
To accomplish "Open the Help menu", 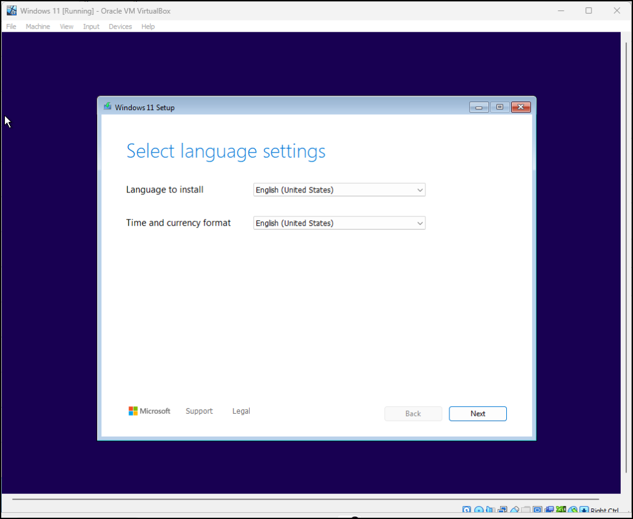I will tap(148, 26).
